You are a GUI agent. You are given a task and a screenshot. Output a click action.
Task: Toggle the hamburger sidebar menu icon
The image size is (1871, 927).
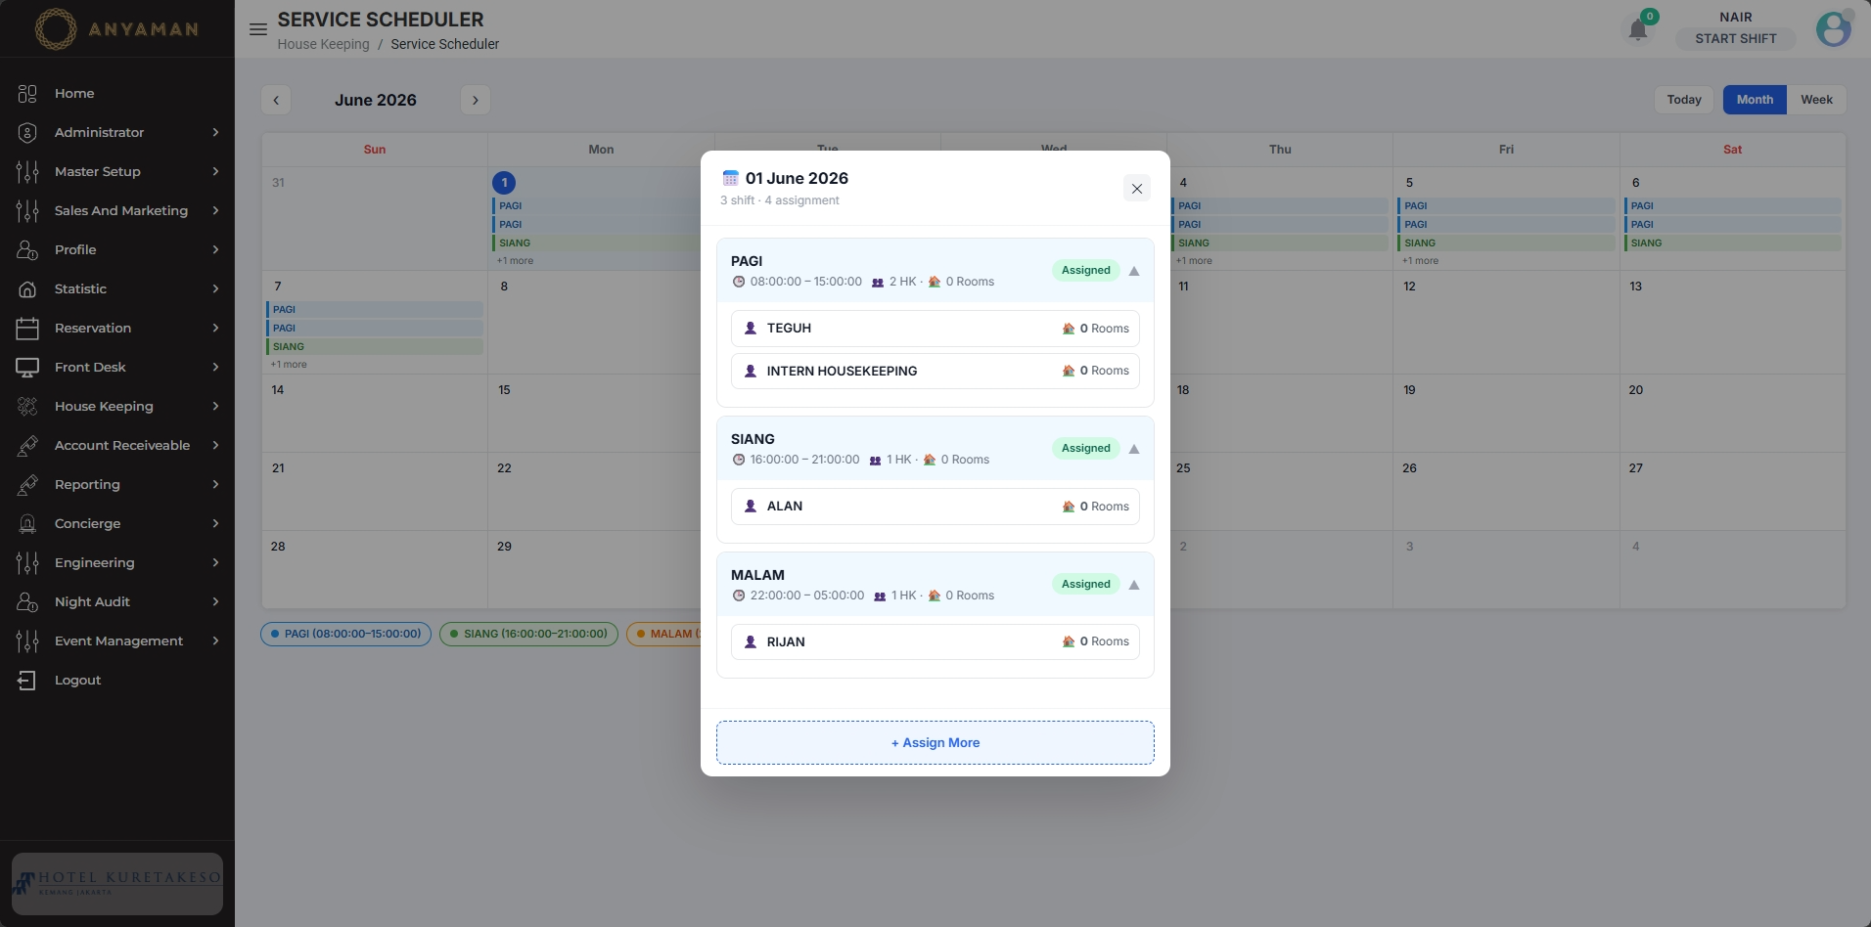click(x=258, y=29)
